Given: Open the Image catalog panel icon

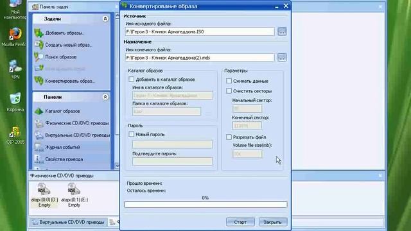Looking at the screenshot, I should [39, 111].
